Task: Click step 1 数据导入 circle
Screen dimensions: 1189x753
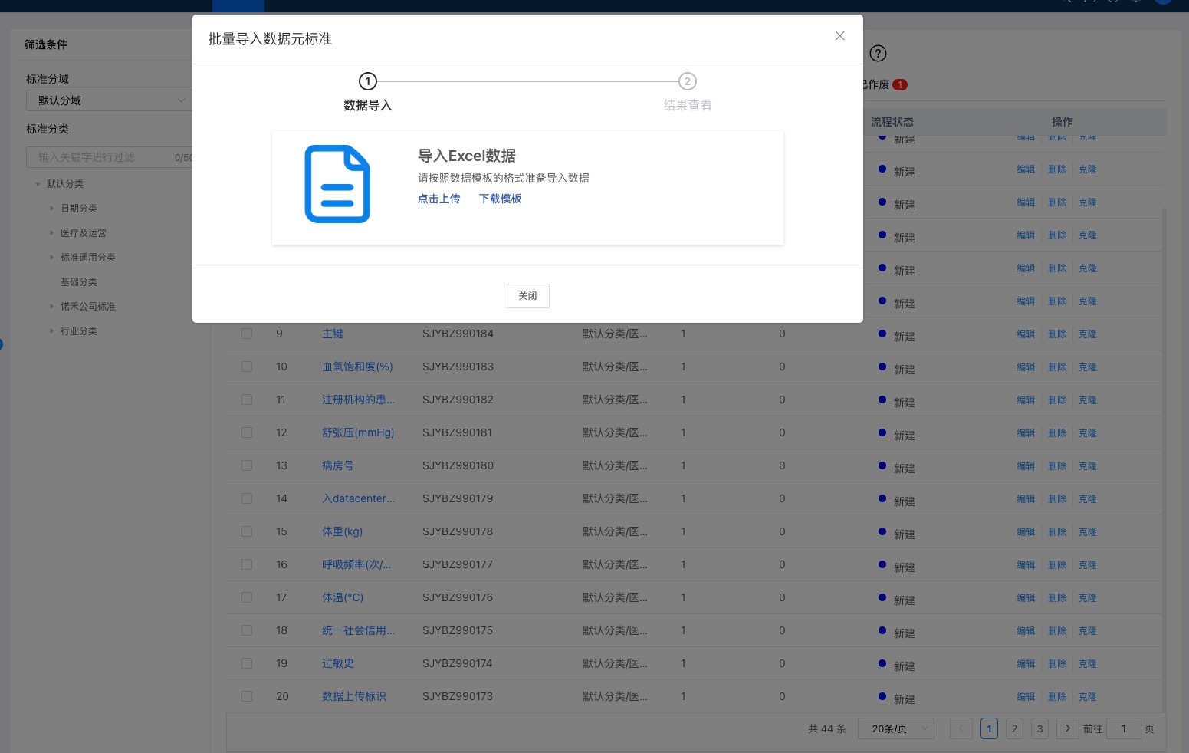Action: pos(368,81)
